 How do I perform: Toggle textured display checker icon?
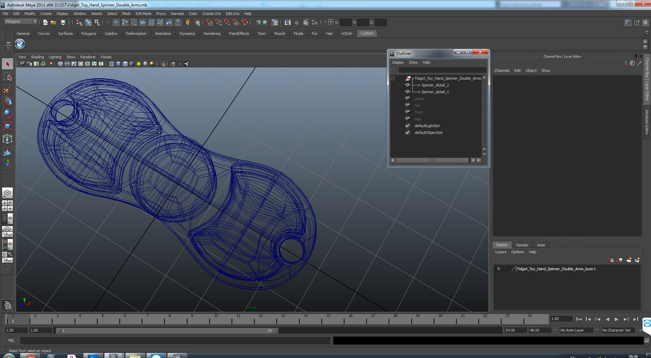point(132,64)
